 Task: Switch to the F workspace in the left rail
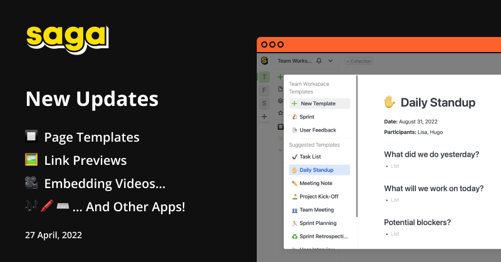(x=264, y=90)
